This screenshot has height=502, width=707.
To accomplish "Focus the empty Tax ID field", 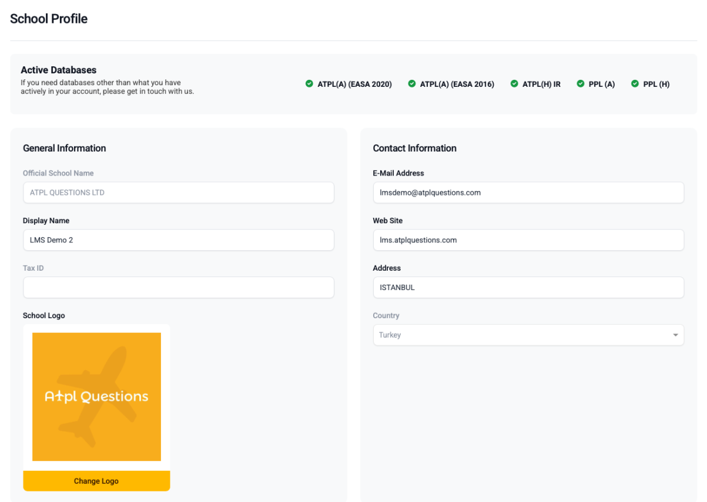I will click(179, 287).
